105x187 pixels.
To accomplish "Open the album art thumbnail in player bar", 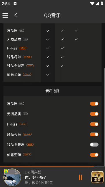I will (12, 177).
